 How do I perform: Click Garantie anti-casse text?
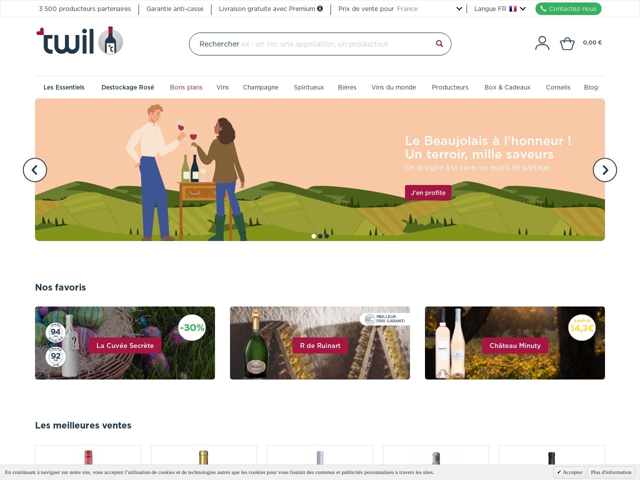tap(175, 9)
